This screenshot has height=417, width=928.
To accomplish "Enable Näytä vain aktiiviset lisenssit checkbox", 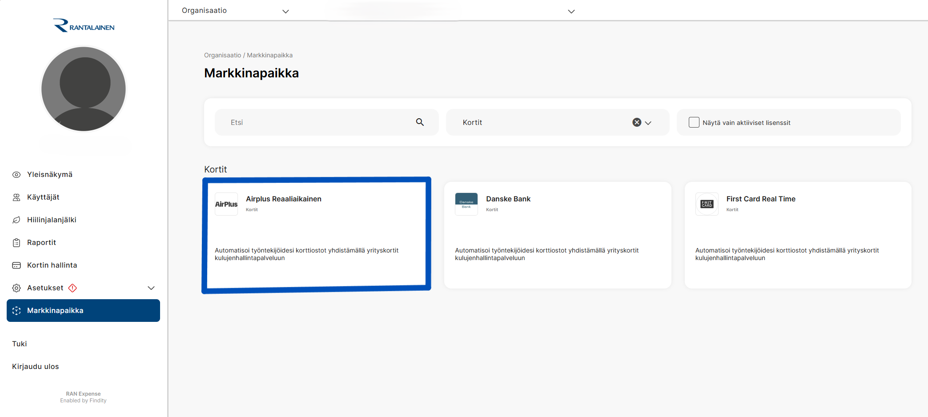I will (x=694, y=122).
